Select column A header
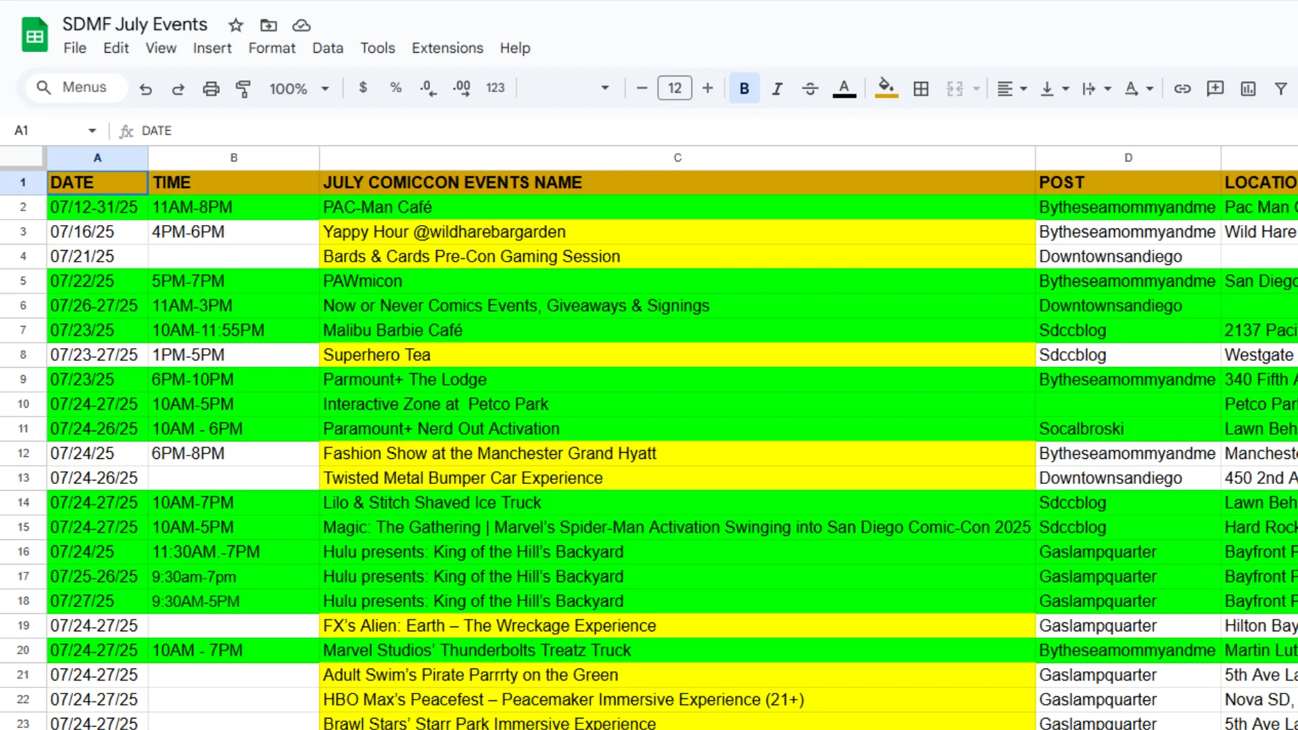Viewport: 1298px width, 730px height. pyautogui.click(x=97, y=157)
